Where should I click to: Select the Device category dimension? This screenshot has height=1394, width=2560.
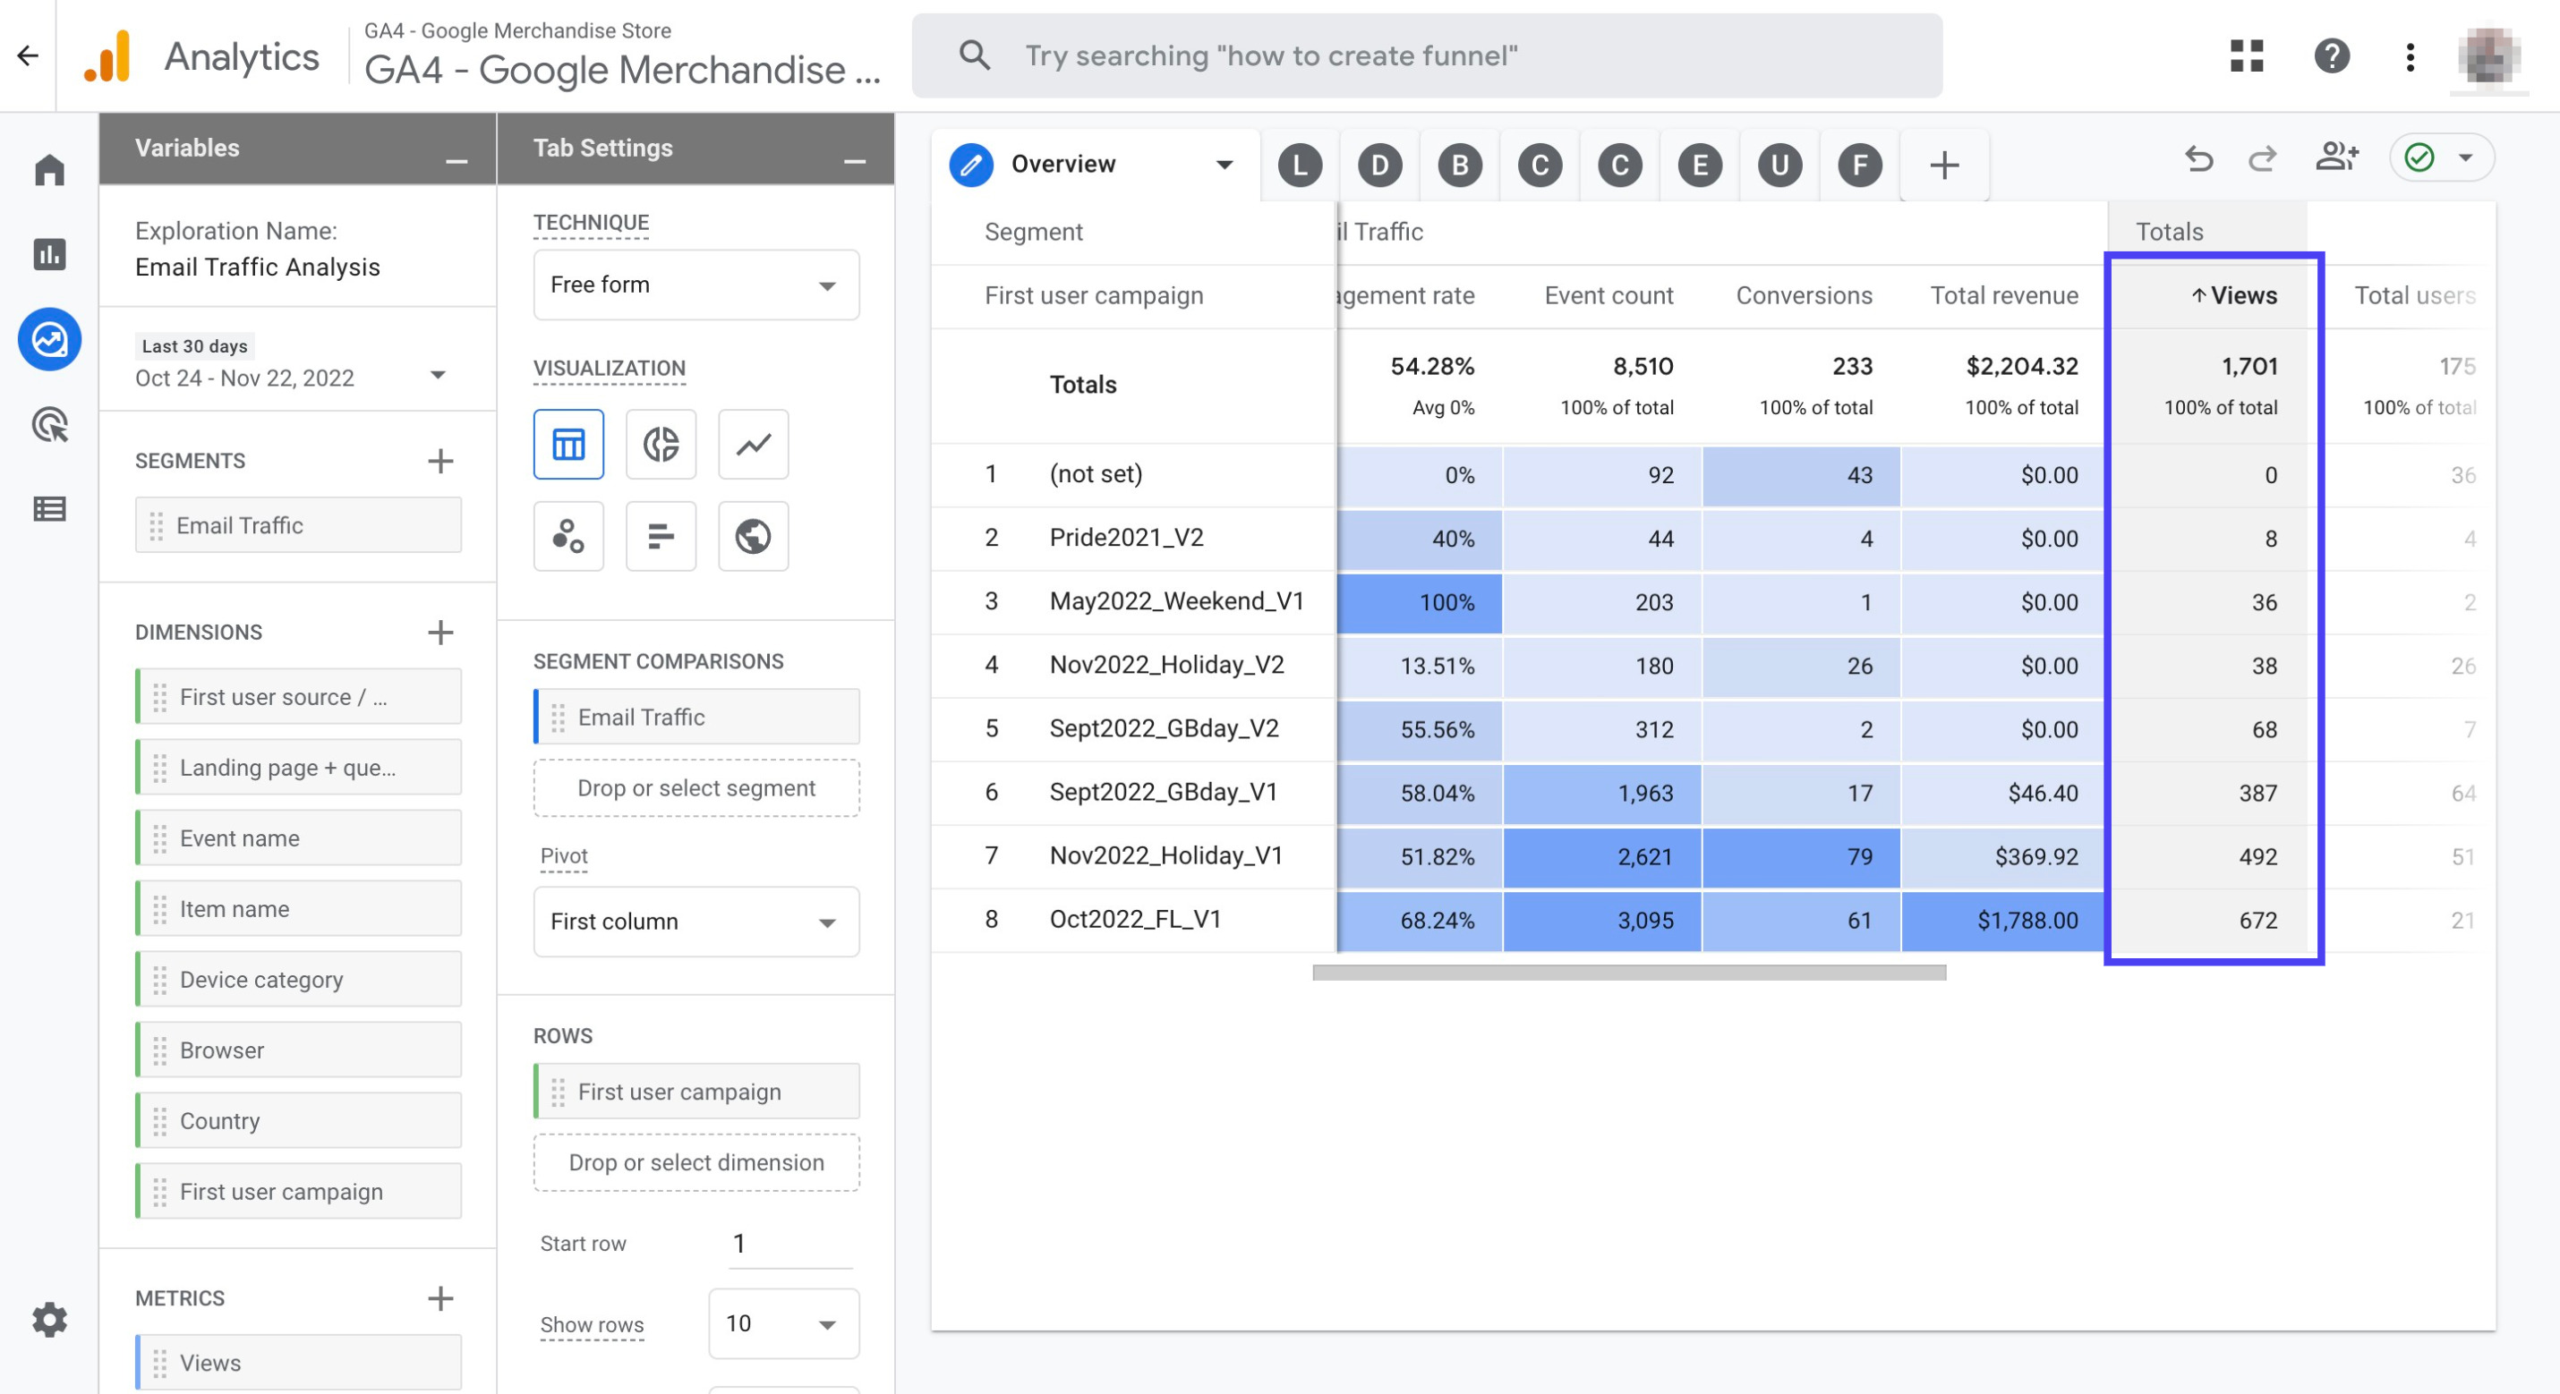(298, 980)
